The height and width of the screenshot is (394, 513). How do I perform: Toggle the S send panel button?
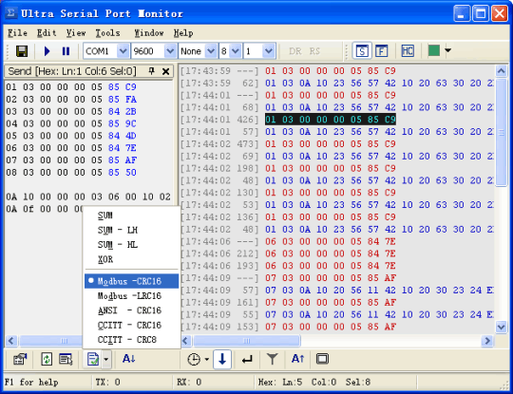tap(362, 51)
